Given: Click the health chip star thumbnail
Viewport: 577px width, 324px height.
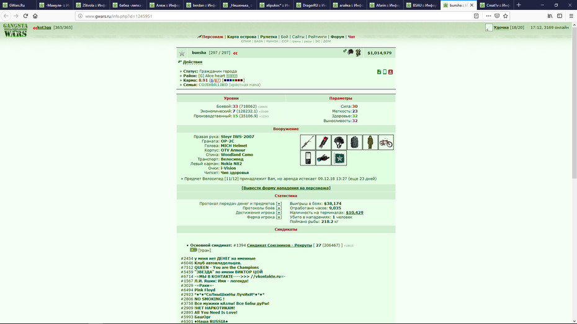Looking at the screenshot, I should pos(339,158).
